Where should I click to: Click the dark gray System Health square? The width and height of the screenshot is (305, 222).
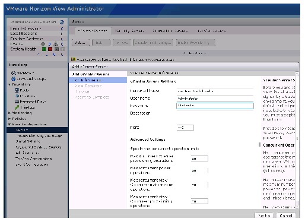click(x=56, y=49)
